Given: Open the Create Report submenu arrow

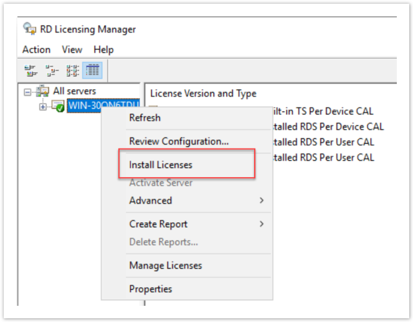Looking at the screenshot, I should pos(262,224).
